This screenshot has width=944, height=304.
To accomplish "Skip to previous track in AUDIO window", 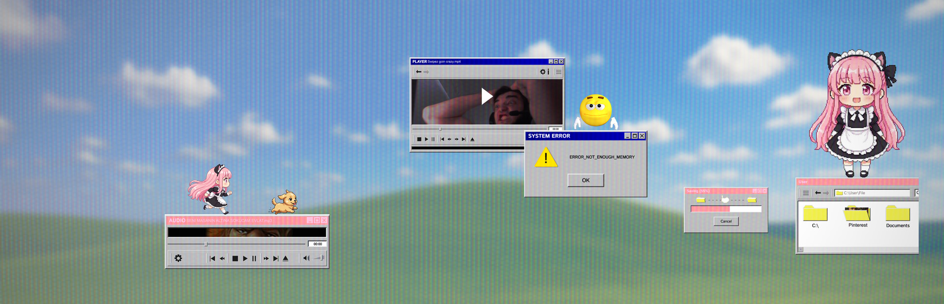I will pyautogui.click(x=212, y=258).
